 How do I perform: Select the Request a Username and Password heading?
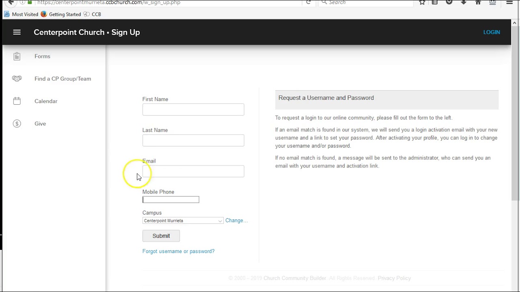[x=326, y=98]
